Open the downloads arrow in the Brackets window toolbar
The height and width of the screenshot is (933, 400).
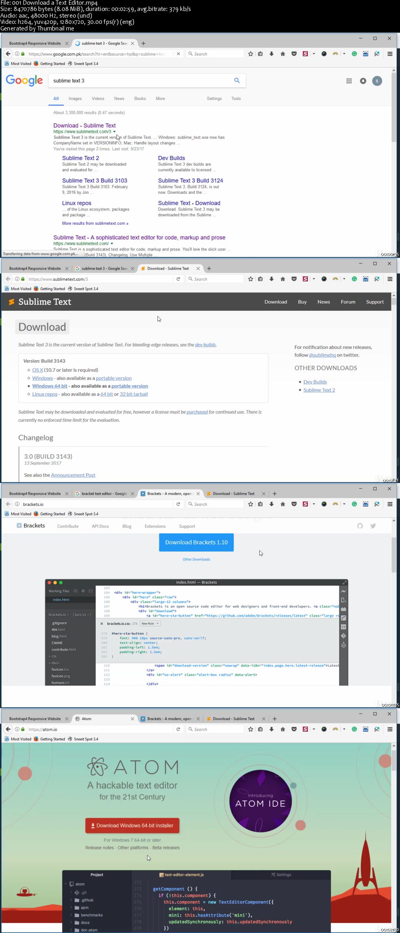271,504
